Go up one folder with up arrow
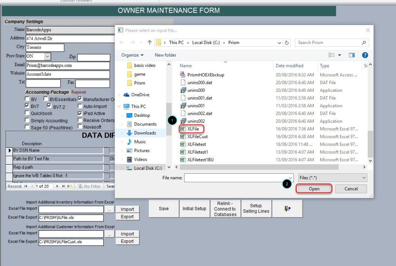 150,43
